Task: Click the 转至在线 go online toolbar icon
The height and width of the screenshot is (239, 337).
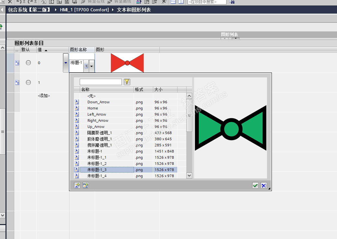Action: (x=83, y=2)
